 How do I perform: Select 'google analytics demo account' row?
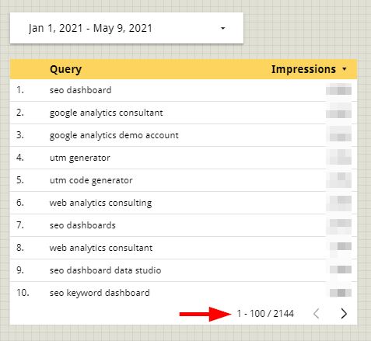184,135
